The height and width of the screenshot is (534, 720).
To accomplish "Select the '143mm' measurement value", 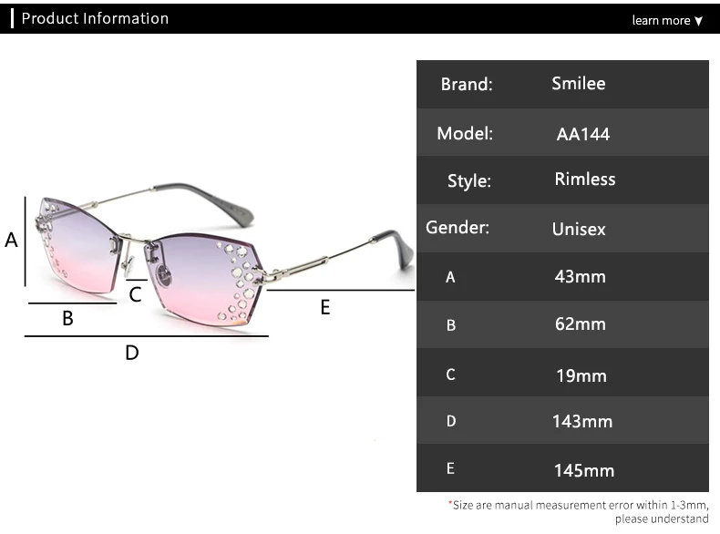I will coord(582,421).
